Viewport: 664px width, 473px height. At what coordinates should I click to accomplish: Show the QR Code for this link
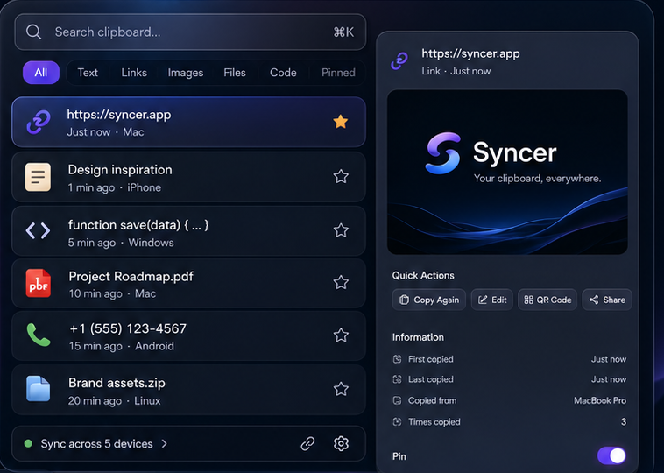click(547, 300)
